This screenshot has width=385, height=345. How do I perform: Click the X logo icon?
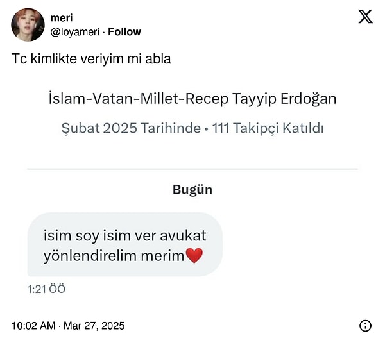(365, 17)
